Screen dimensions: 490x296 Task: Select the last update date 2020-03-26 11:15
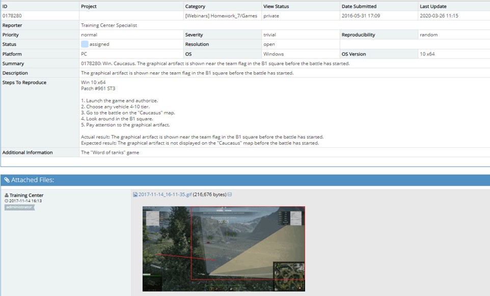pyautogui.click(x=439, y=16)
